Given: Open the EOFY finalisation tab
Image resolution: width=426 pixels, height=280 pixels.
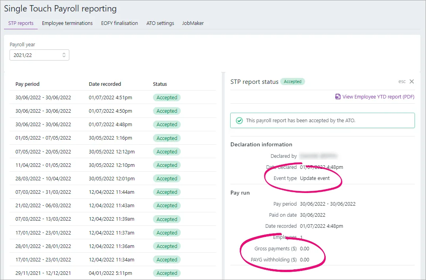Looking at the screenshot, I should 119,23.
